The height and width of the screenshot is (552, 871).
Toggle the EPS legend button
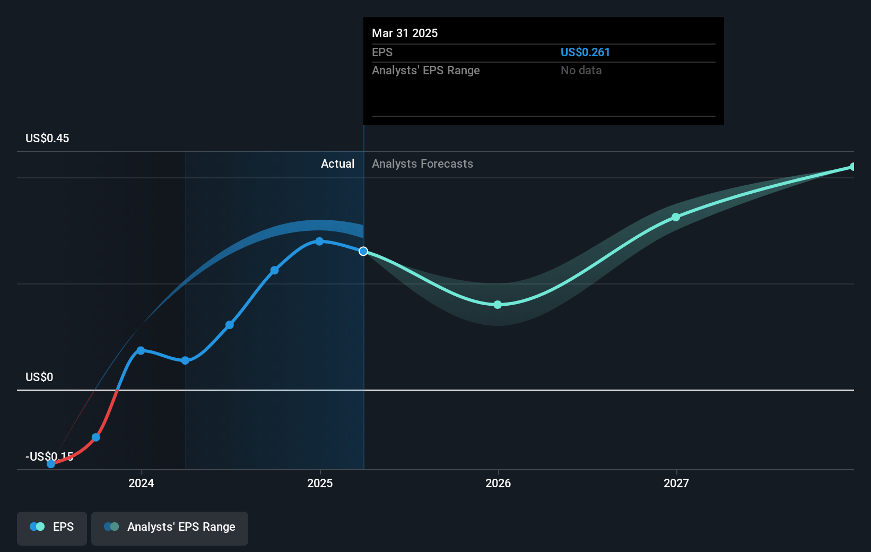(x=52, y=528)
